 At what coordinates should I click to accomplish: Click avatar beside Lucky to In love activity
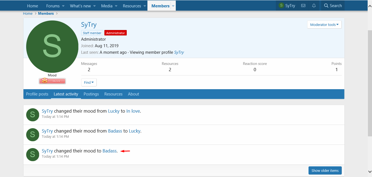[x=32, y=115]
